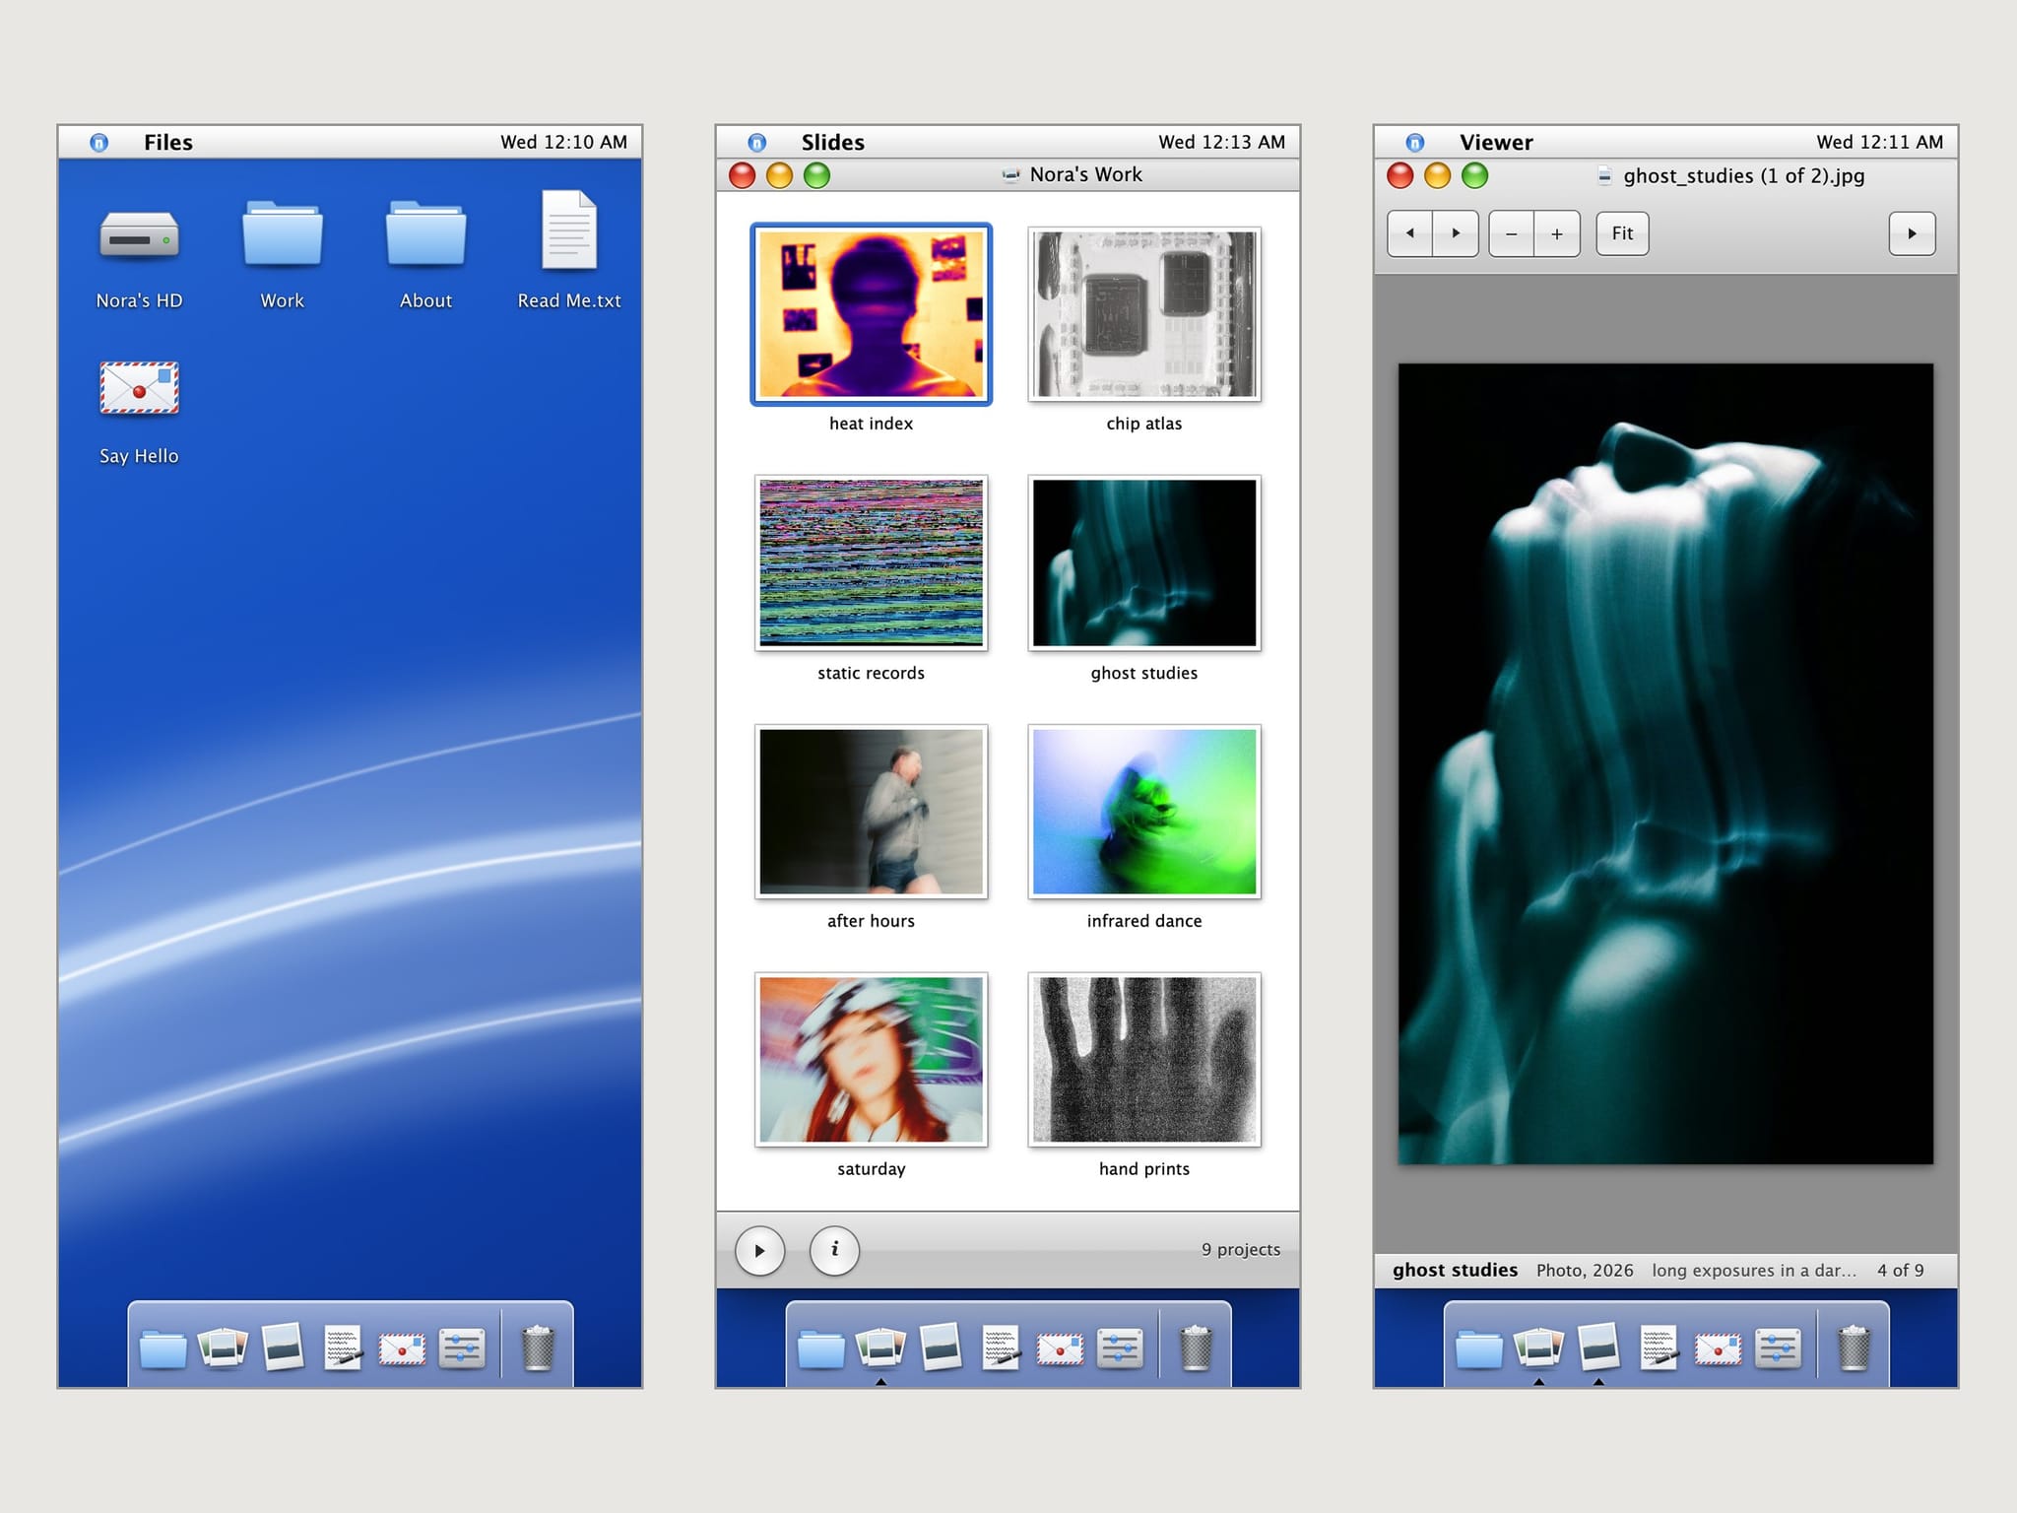
Task: Click photo stack icon in Files dock
Action: point(223,1348)
